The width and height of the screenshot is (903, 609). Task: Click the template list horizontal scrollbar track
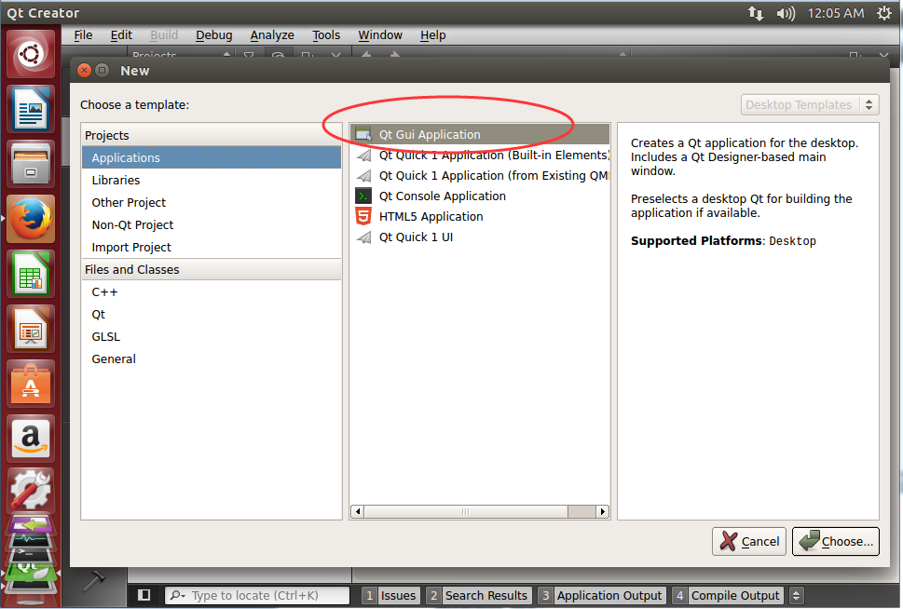581,512
